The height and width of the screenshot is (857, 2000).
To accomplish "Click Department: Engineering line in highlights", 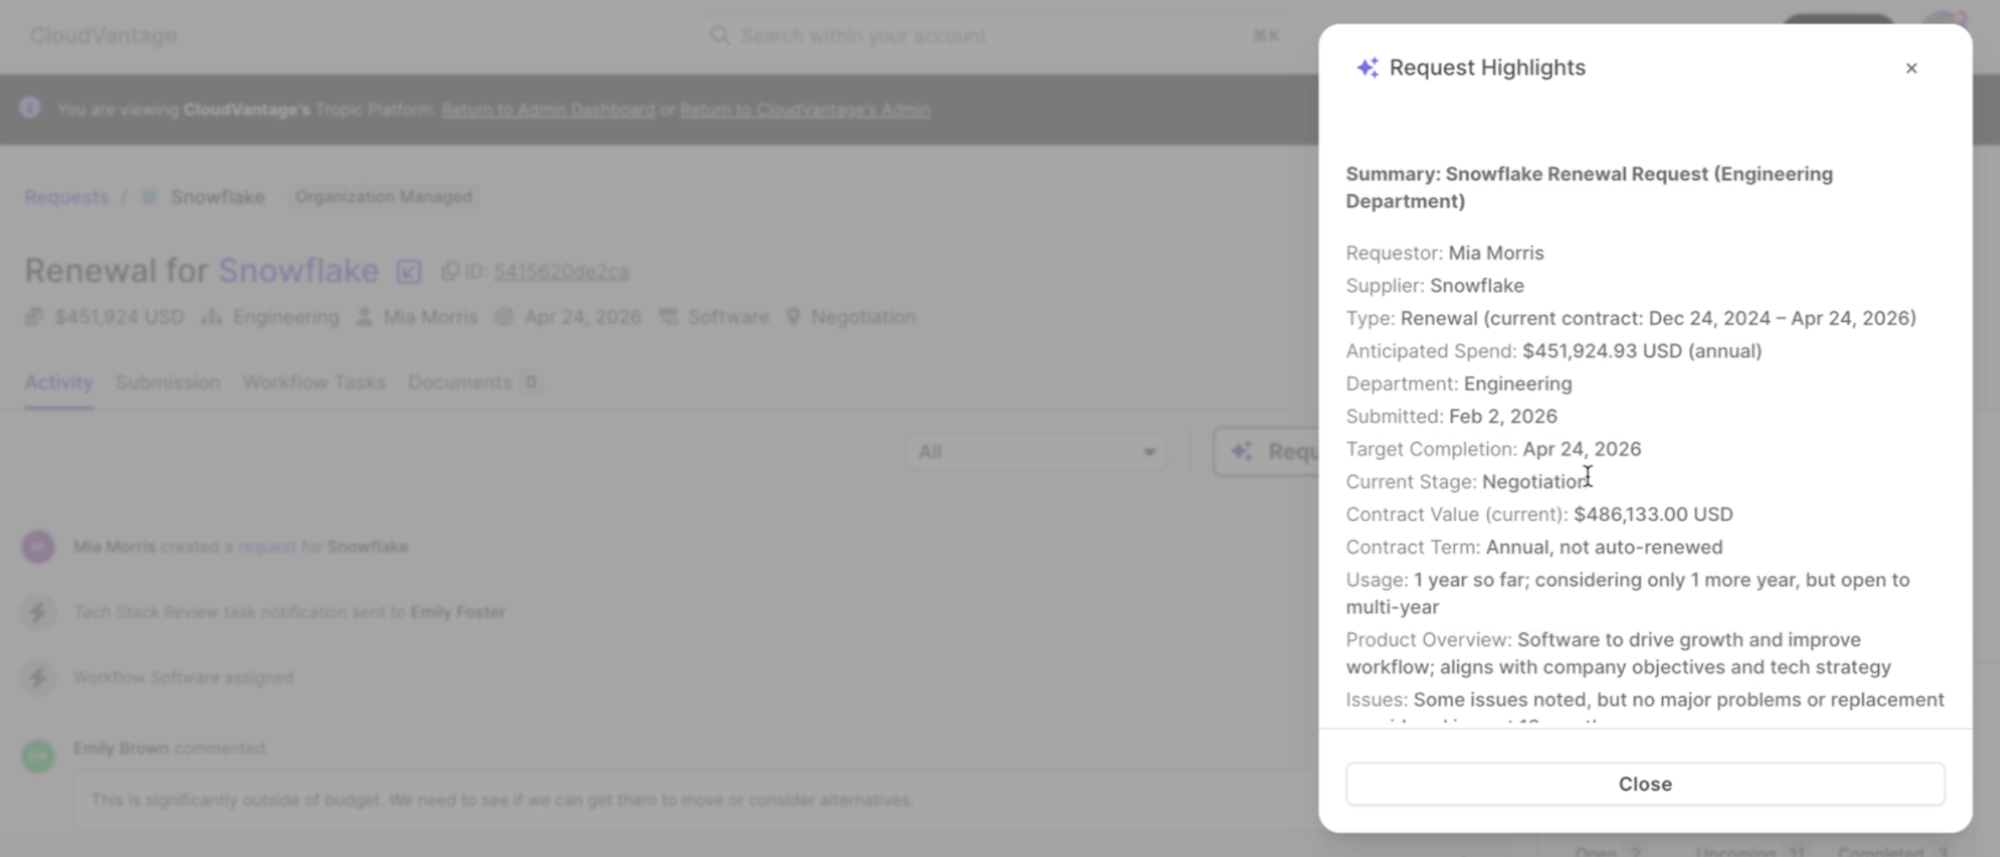I will coord(1459,384).
